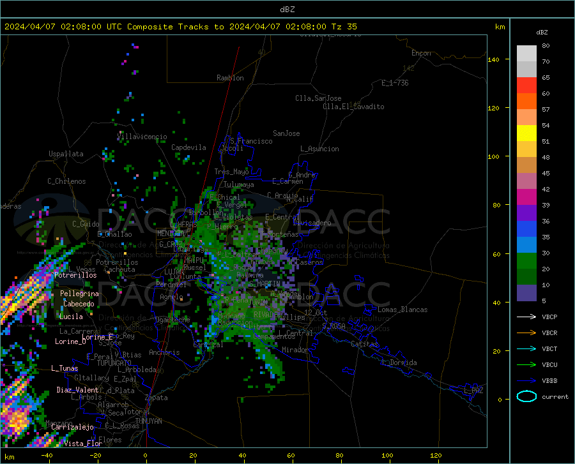Screen dimensions: 575x464
Task: Click the cyan 'current' ellipse legend symbol
Action: pos(526,396)
